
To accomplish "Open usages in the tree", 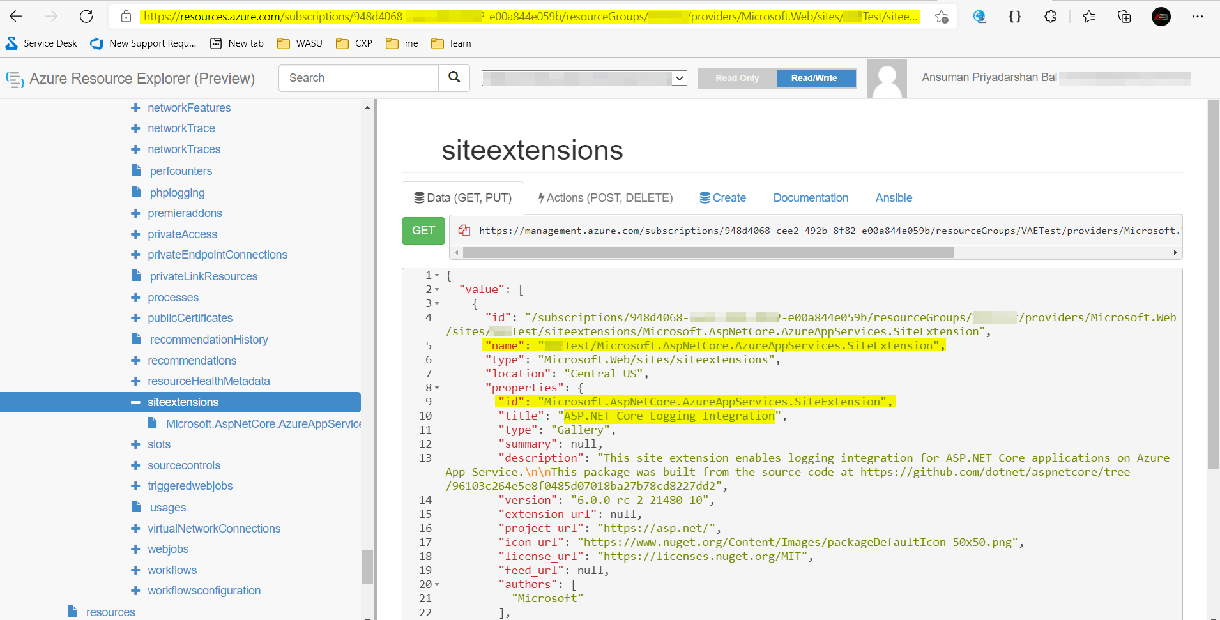I will point(168,508).
